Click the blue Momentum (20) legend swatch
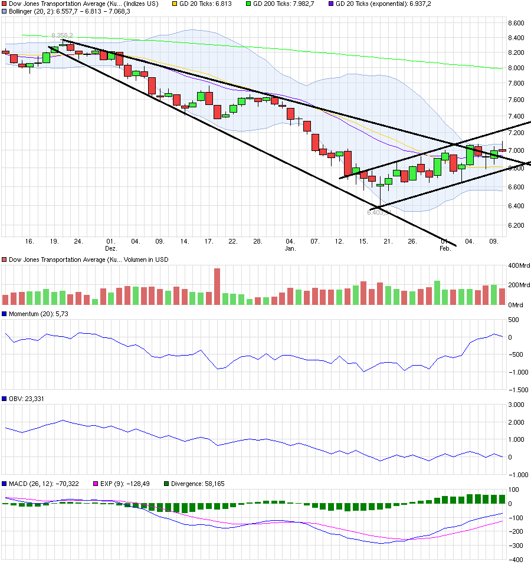The height and width of the screenshot is (565, 531). (x=4, y=314)
